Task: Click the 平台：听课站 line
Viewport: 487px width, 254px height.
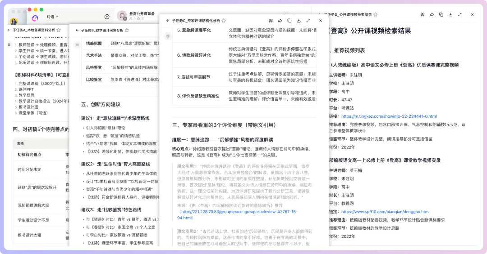Action: pyautogui.click(x=341, y=108)
